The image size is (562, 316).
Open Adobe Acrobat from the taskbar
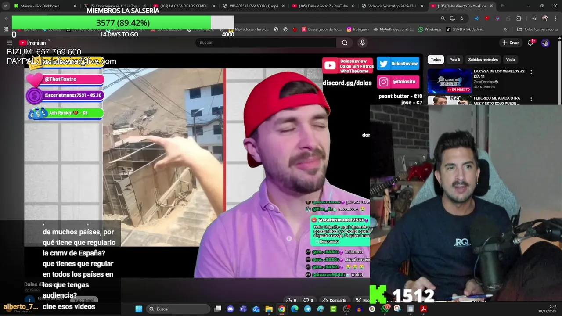click(x=423, y=309)
